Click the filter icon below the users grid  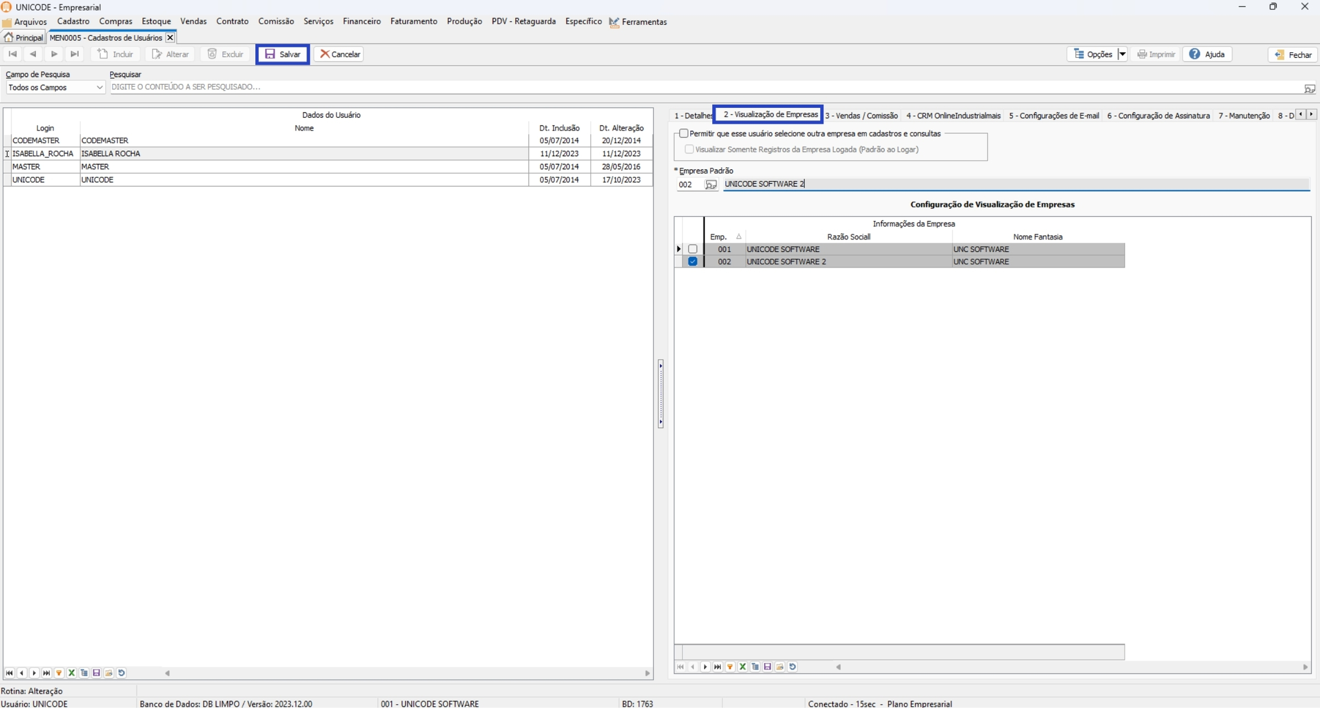coord(59,673)
